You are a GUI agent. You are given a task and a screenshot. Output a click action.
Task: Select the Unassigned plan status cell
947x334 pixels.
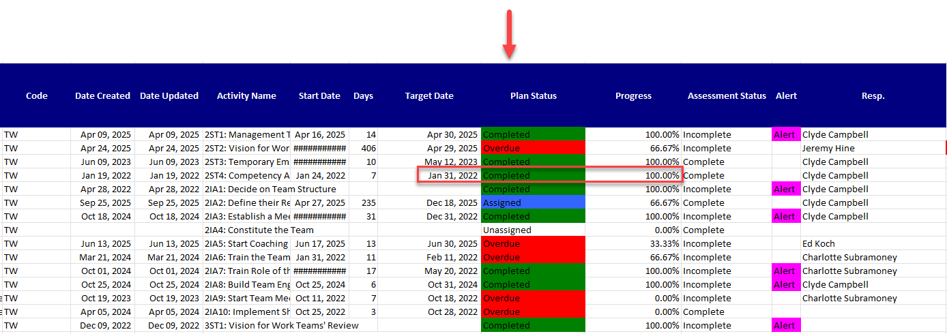click(533, 230)
